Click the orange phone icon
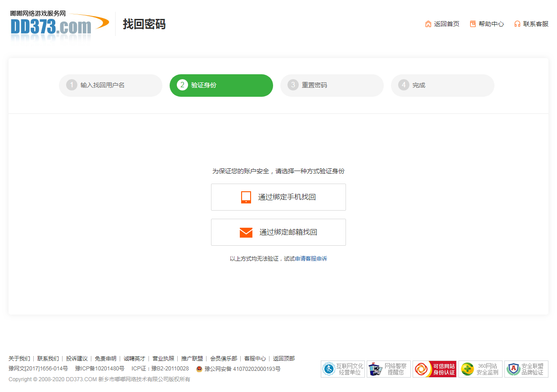Viewport: 557px width, 392px height. (x=246, y=197)
